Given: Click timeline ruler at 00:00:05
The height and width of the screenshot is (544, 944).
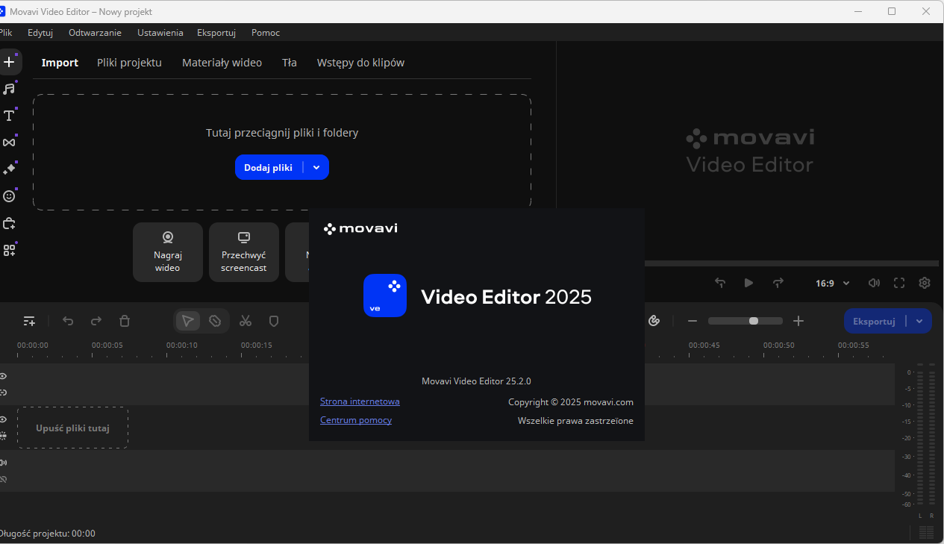Looking at the screenshot, I should coord(107,346).
